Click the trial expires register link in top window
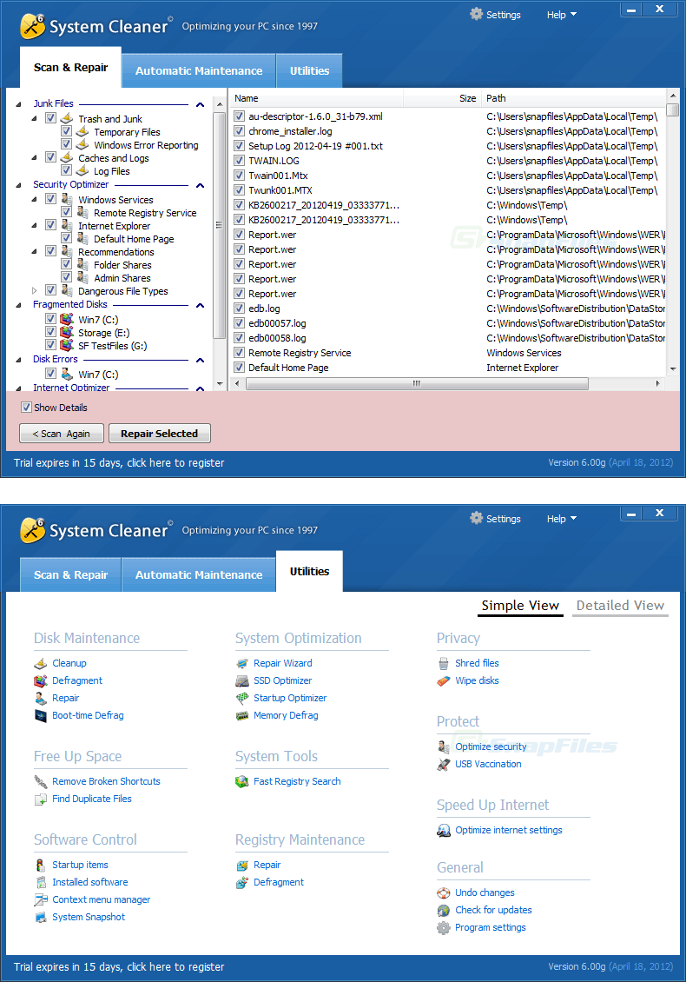 coord(119,463)
